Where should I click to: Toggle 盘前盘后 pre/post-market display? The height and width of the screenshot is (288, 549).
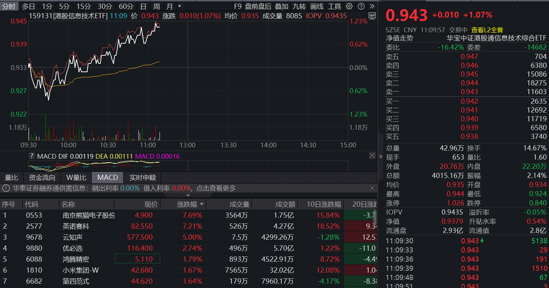(x=258, y=6)
